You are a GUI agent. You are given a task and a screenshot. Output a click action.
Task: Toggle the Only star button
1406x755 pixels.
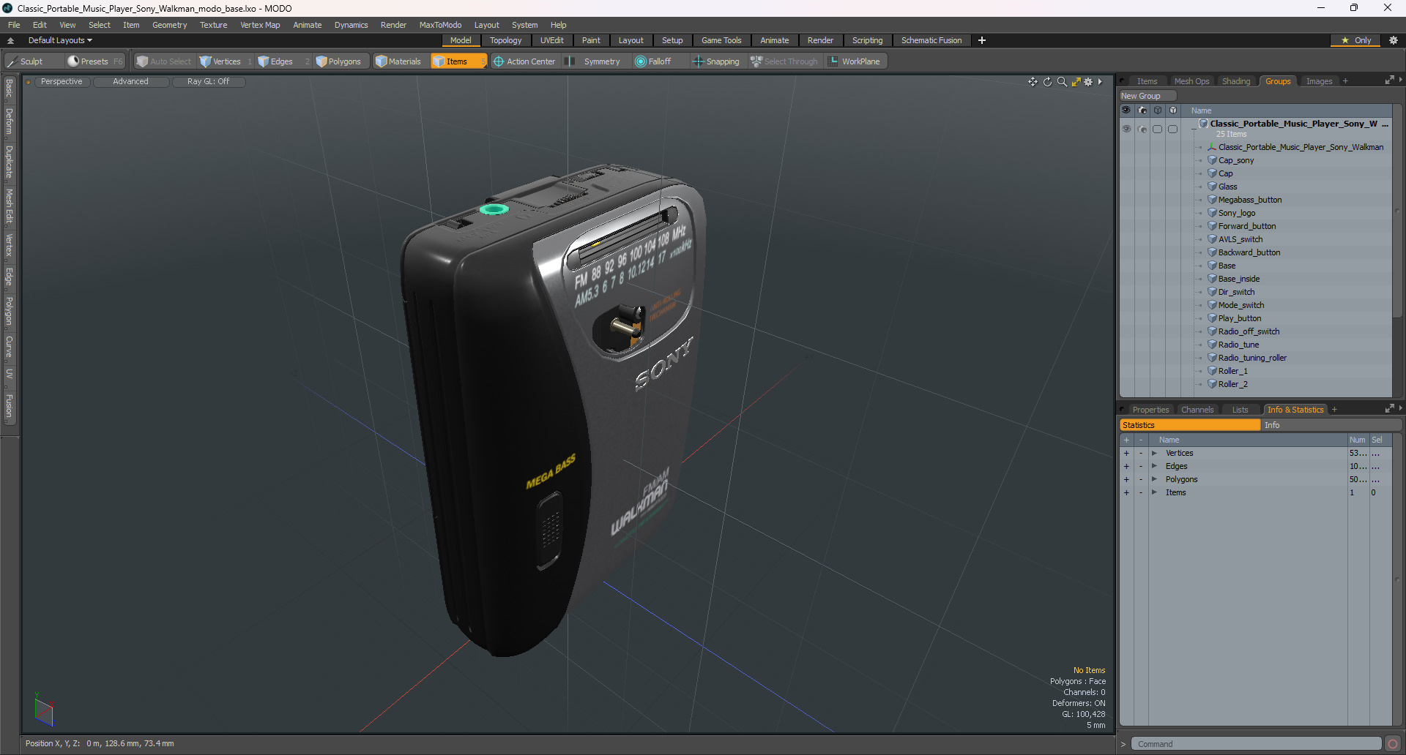click(1355, 40)
